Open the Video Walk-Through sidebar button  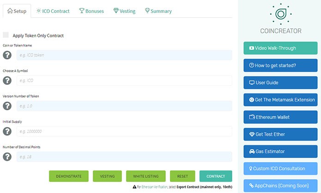[280, 48]
